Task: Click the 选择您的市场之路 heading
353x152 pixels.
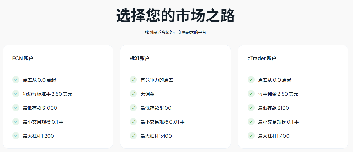Action: (x=176, y=16)
